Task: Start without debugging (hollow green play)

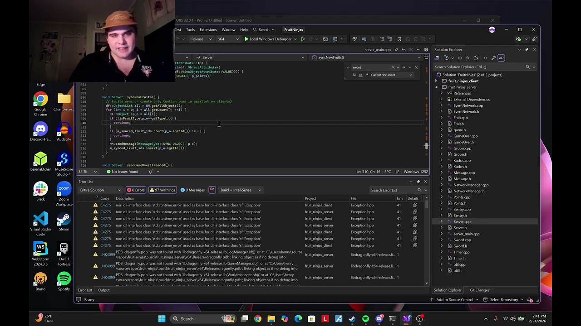Action: [x=303, y=39]
